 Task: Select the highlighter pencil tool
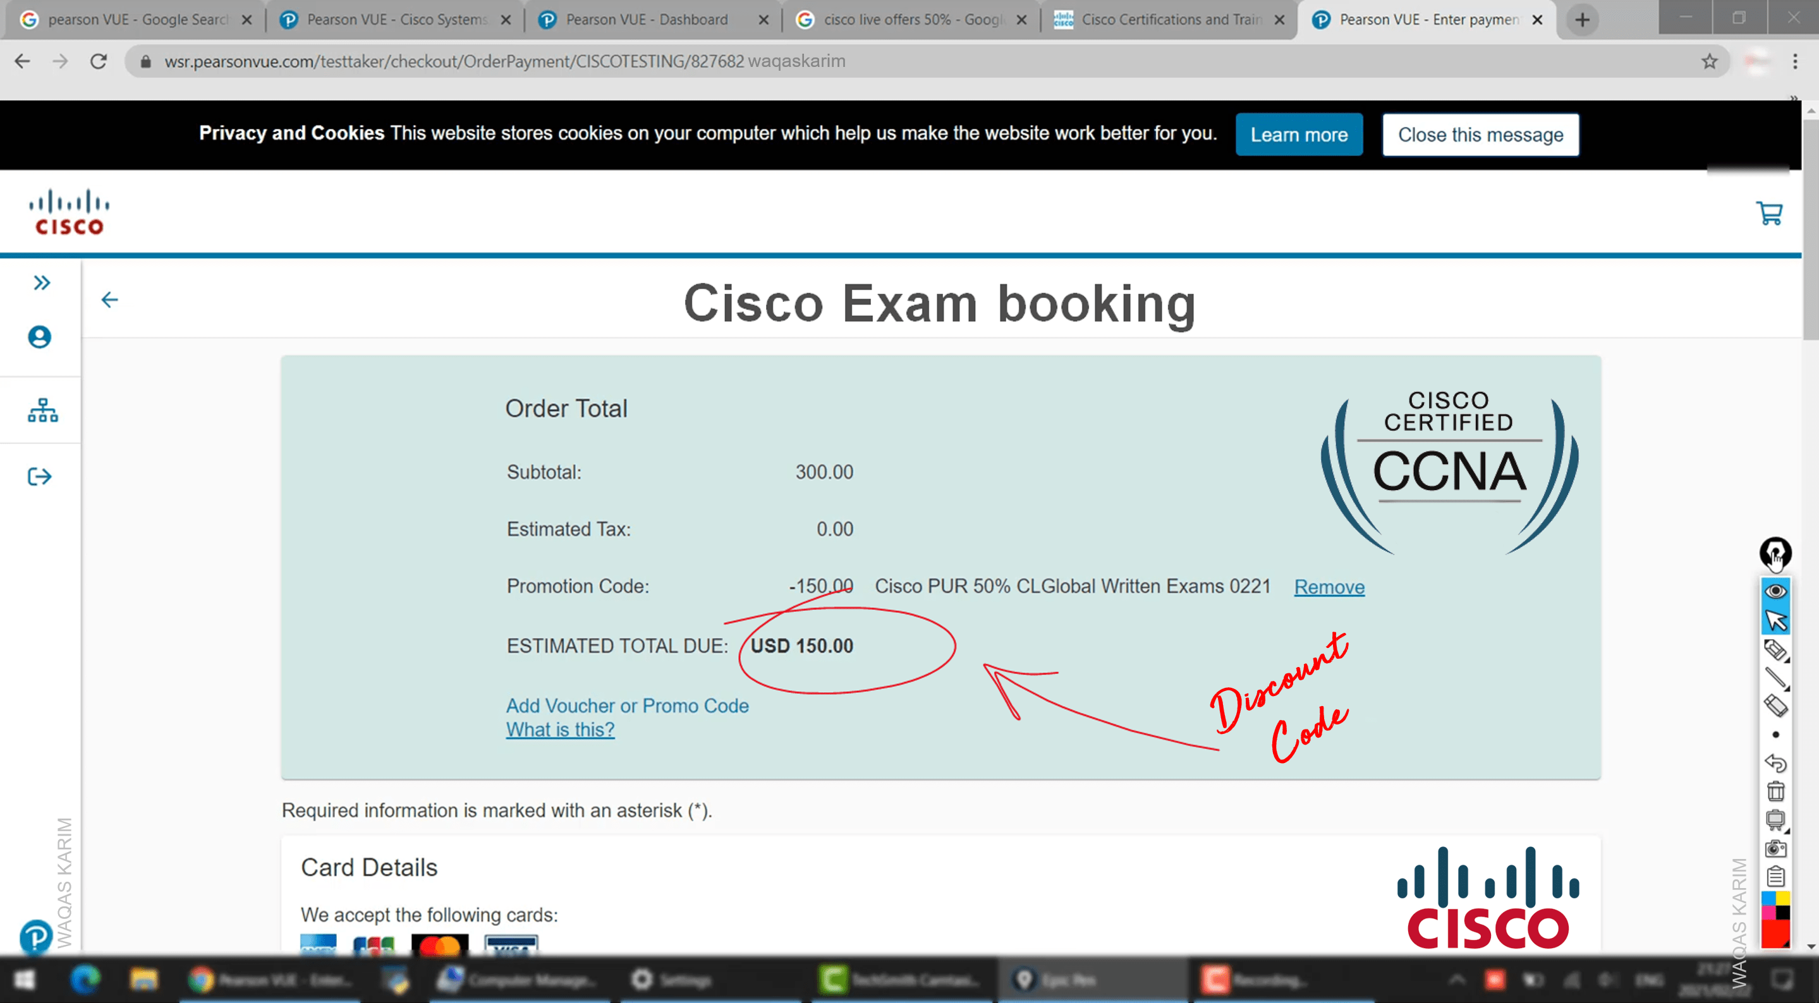tap(1775, 649)
